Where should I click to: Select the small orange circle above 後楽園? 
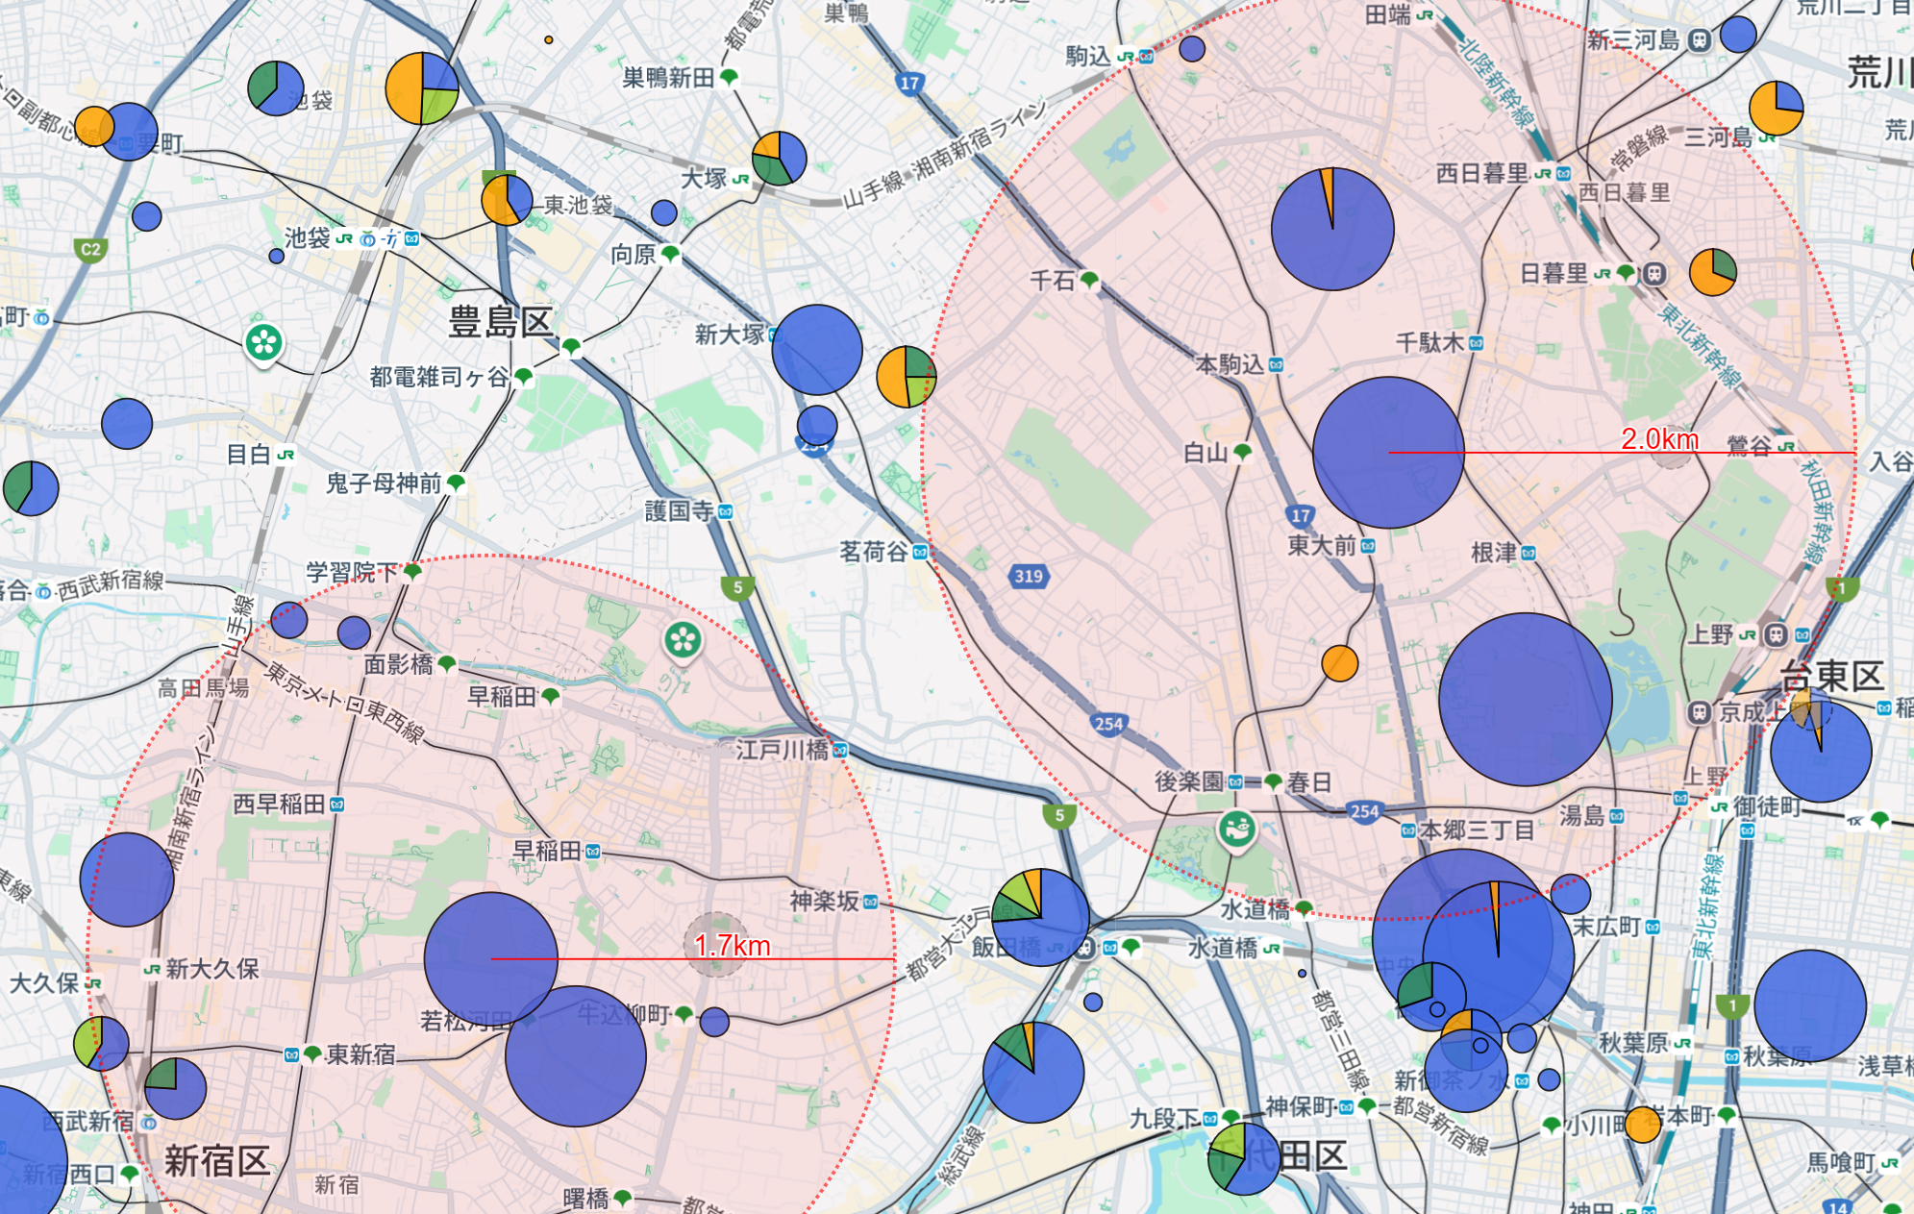click(x=1339, y=663)
